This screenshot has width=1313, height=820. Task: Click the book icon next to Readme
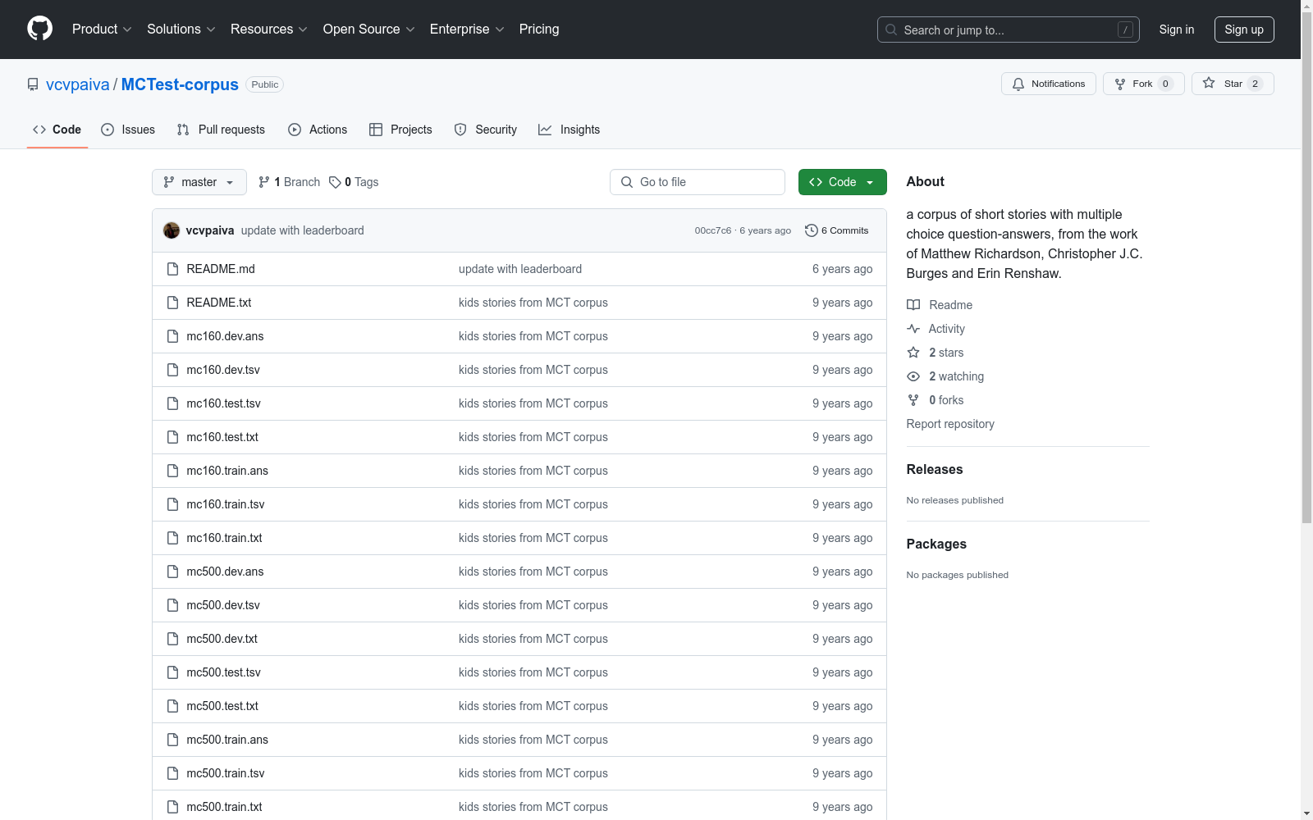(x=913, y=305)
